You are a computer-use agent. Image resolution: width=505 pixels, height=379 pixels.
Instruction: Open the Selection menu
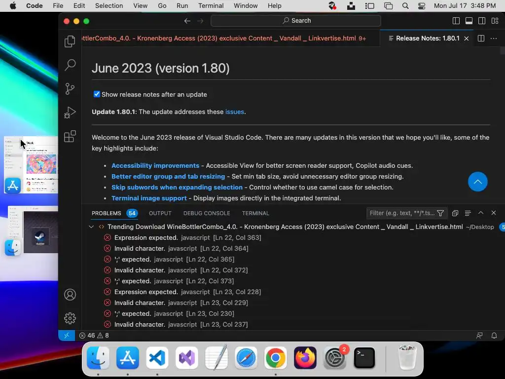[109, 6]
